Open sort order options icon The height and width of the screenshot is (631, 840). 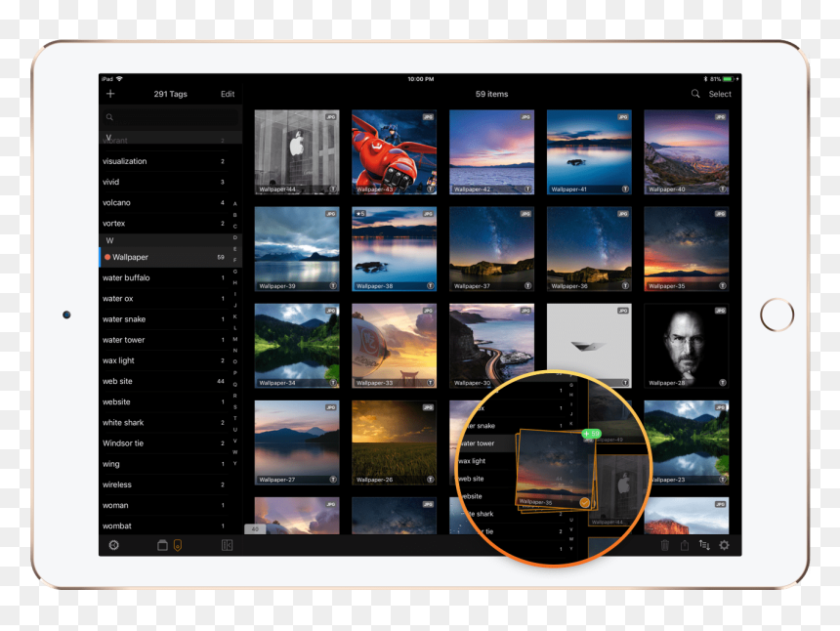coord(704,545)
